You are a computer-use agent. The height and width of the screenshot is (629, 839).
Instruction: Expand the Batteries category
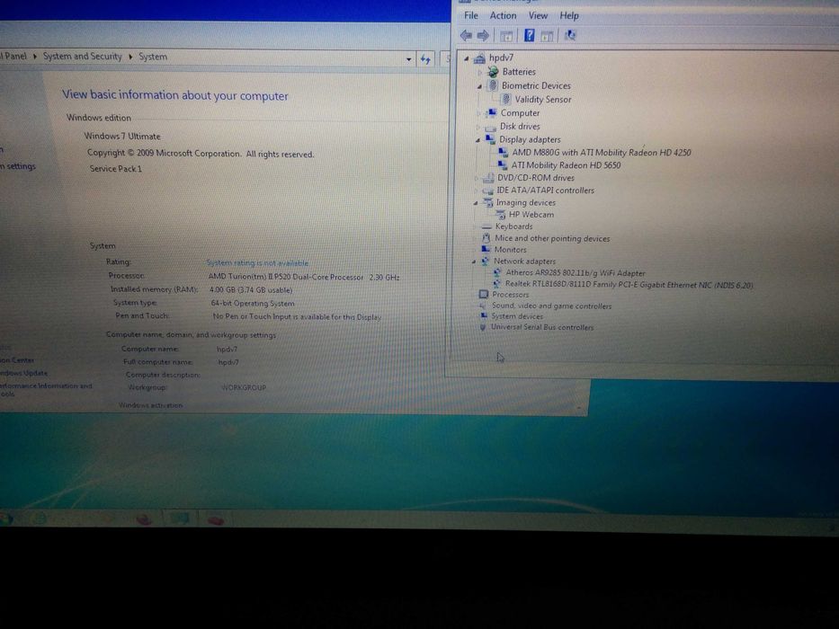(x=480, y=72)
